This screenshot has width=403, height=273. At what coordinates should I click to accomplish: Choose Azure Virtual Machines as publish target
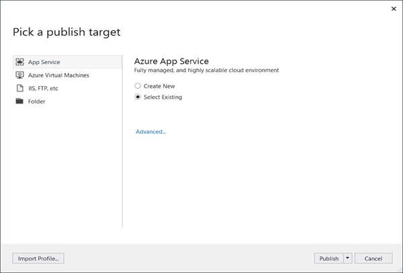(58, 75)
